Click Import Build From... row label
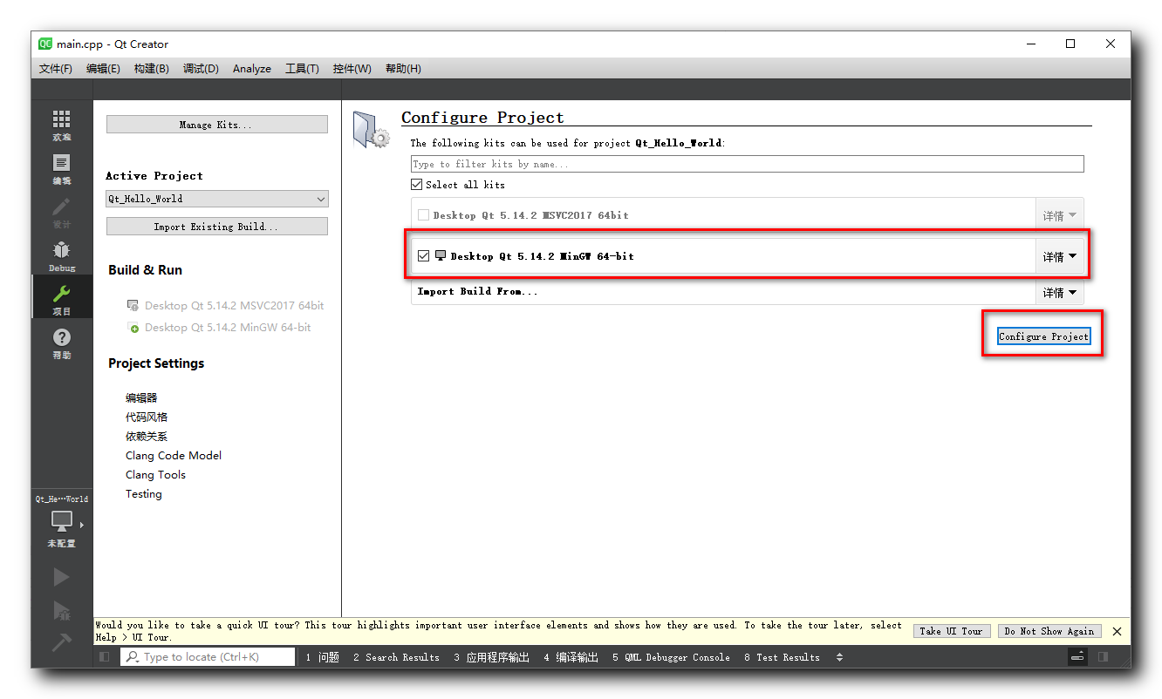The image size is (1162, 699). [478, 292]
